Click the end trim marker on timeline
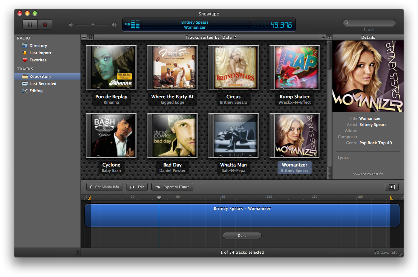This screenshot has width=418, height=277. 391,198
